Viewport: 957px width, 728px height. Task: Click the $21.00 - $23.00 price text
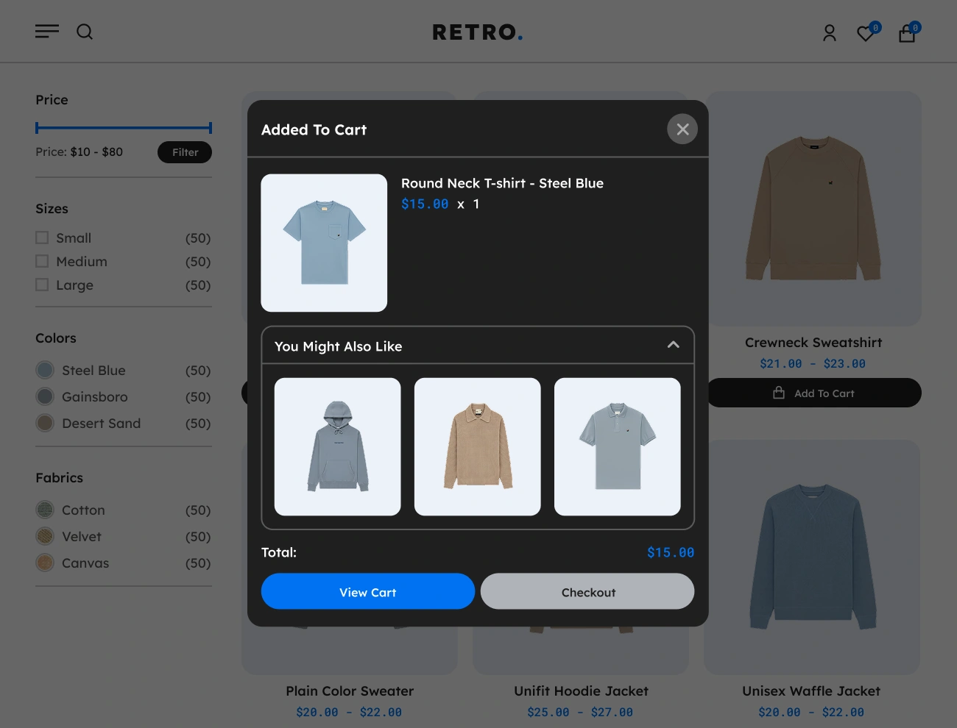pos(813,363)
